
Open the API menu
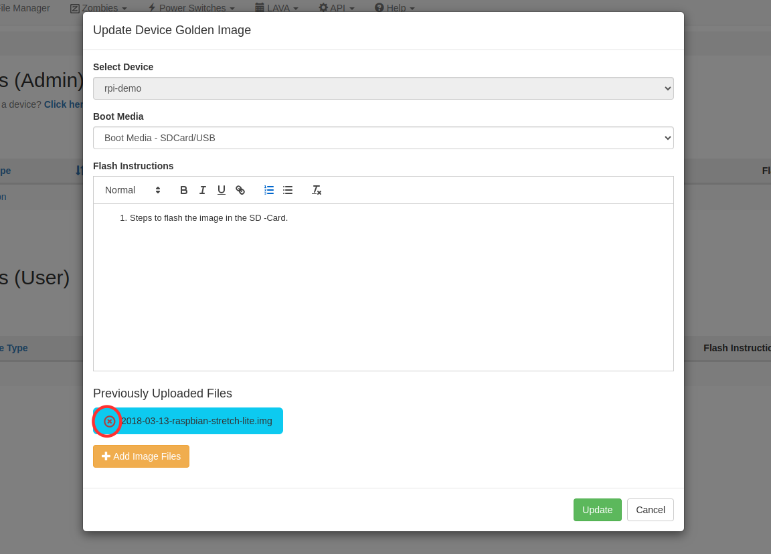[337, 8]
